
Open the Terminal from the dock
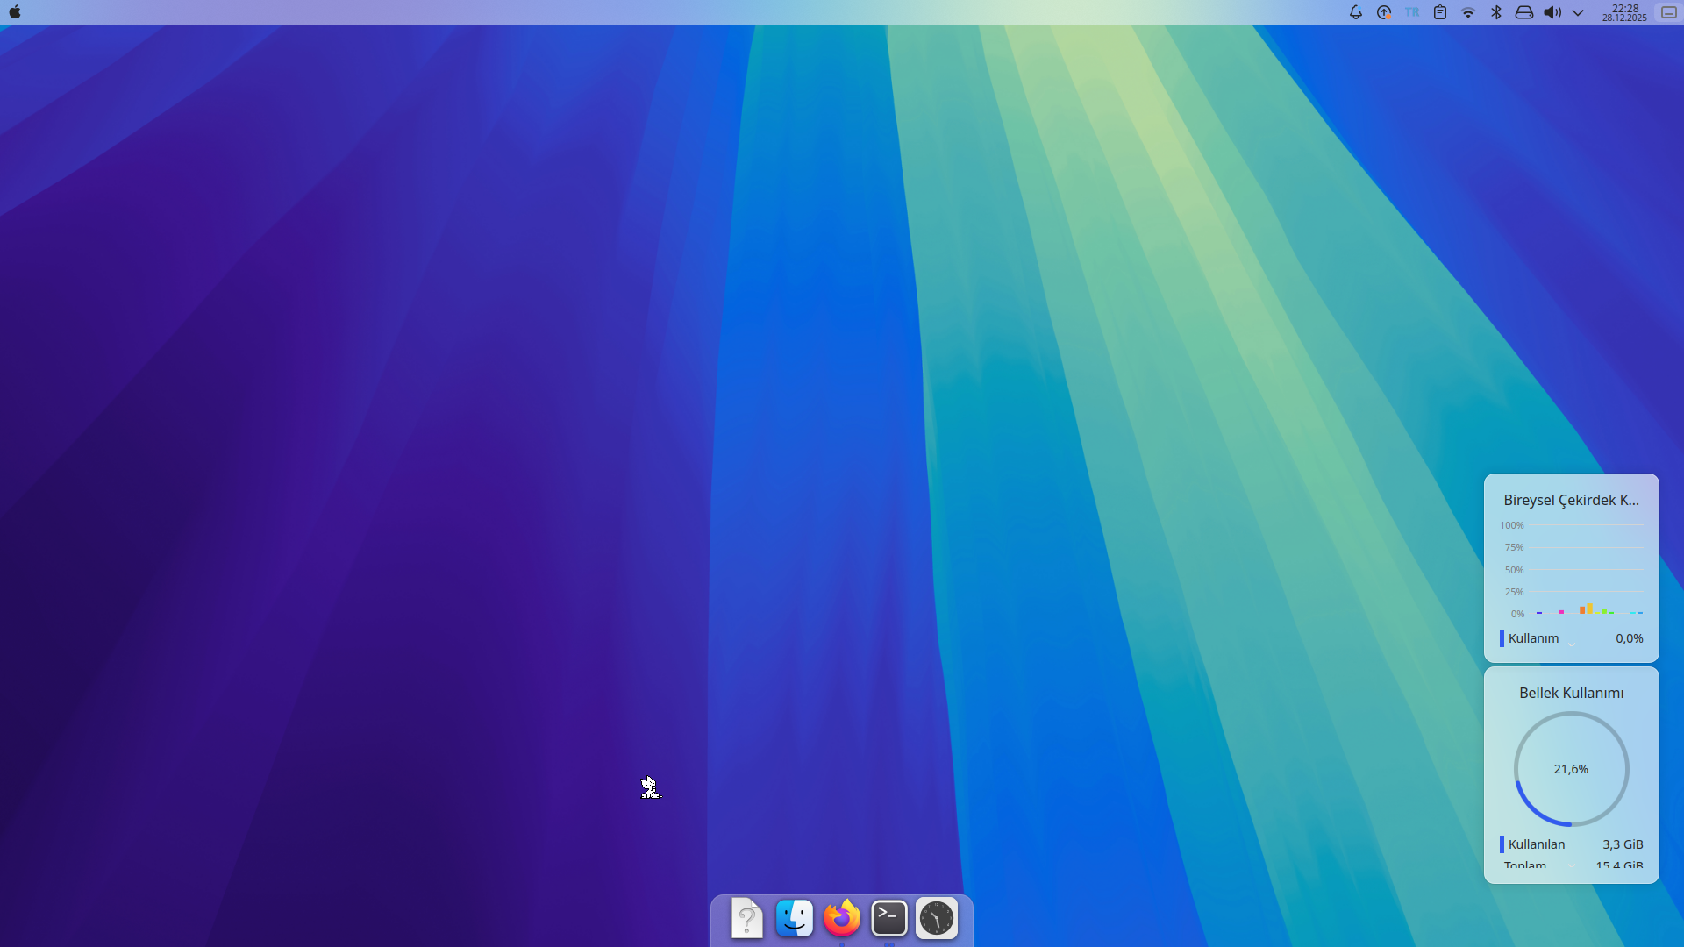coord(889,918)
